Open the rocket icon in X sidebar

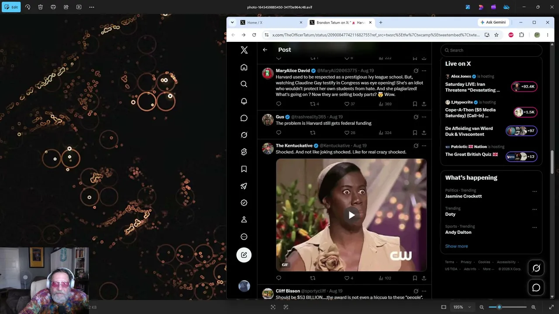coord(244,186)
